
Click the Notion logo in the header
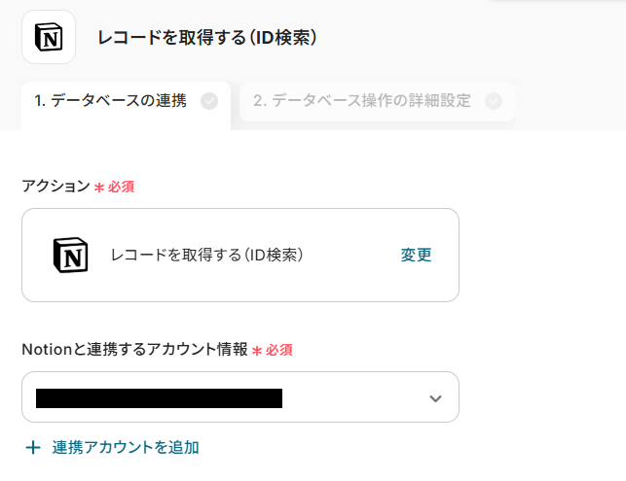[x=48, y=38]
